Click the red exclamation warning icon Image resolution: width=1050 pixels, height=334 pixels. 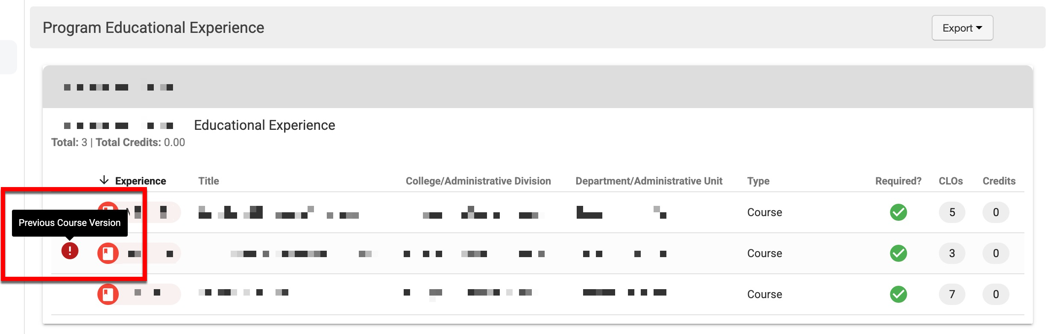[70, 251]
